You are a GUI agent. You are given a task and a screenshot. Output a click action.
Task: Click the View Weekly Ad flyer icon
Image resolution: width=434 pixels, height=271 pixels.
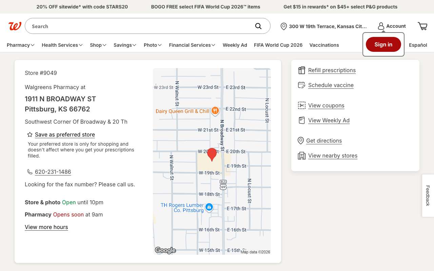pyautogui.click(x=302, y=120)
